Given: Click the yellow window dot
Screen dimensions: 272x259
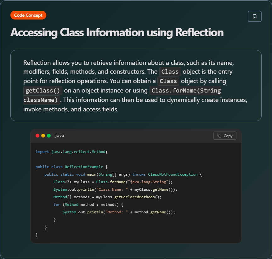Looking at the screenshot, I should click(43, 136).
